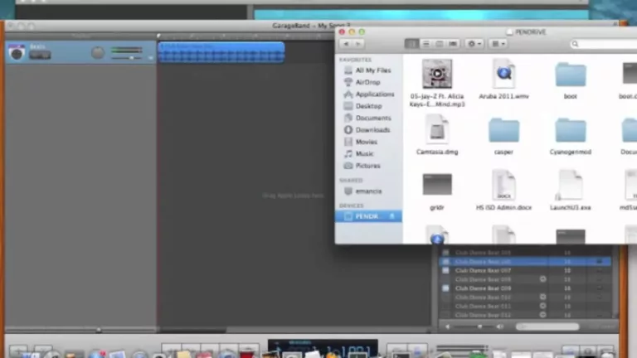Go forward in the Finder window
Screen dimensions: 637x358
click(x=358, y=44)
